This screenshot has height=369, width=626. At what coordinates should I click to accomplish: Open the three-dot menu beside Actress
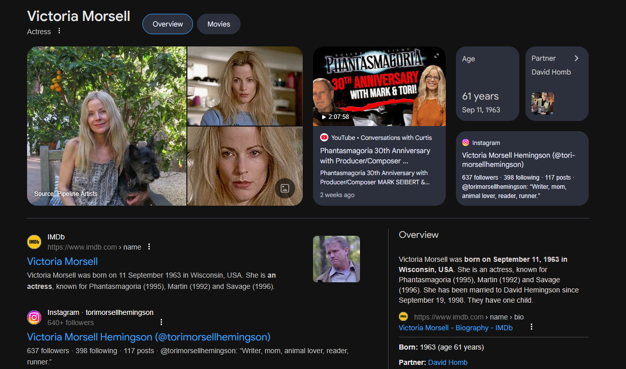point(59,31)
